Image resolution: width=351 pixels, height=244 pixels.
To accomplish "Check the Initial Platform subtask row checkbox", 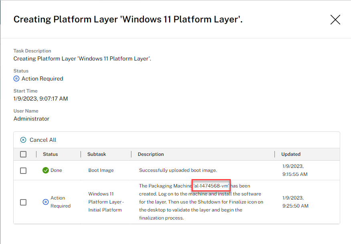I will 23,202.
